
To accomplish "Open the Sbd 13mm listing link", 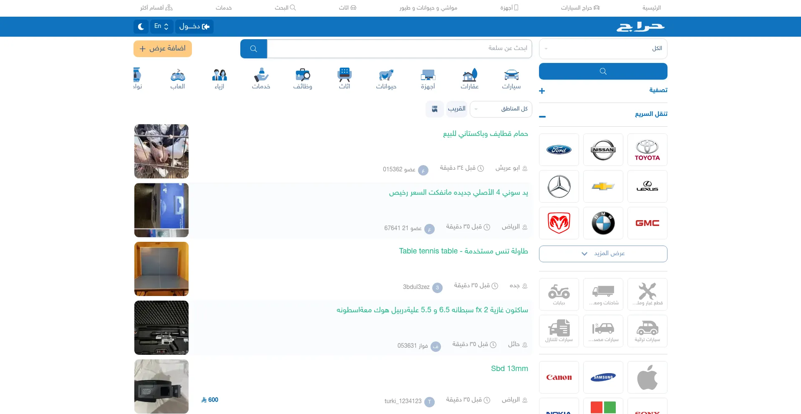I will pyautogui.click(x=509, y=369).
